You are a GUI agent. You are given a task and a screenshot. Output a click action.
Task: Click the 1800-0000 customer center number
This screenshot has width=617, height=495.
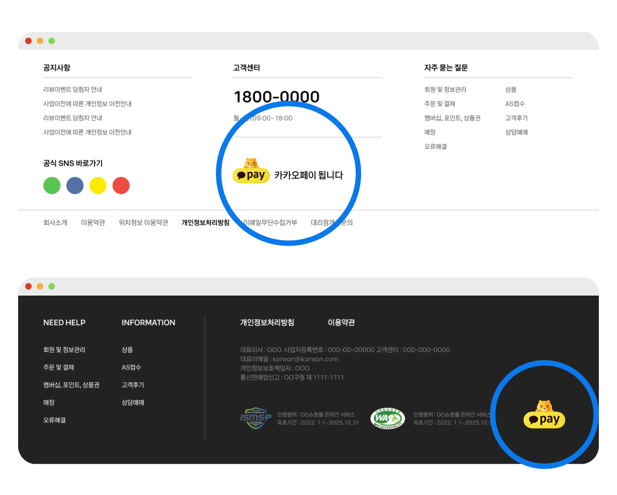(x=276, y=97)
